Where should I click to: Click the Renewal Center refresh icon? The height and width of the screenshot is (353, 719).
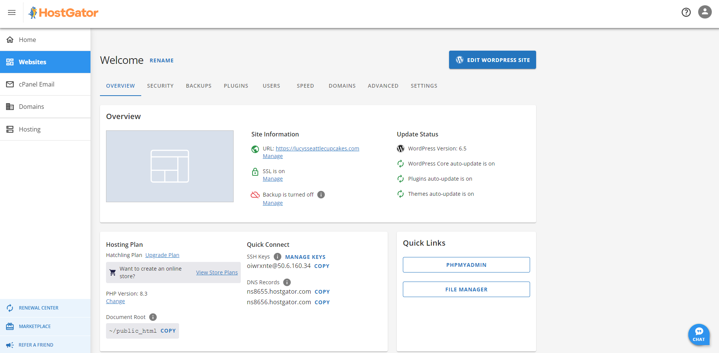pyautogui.click(x=10, y=308)
